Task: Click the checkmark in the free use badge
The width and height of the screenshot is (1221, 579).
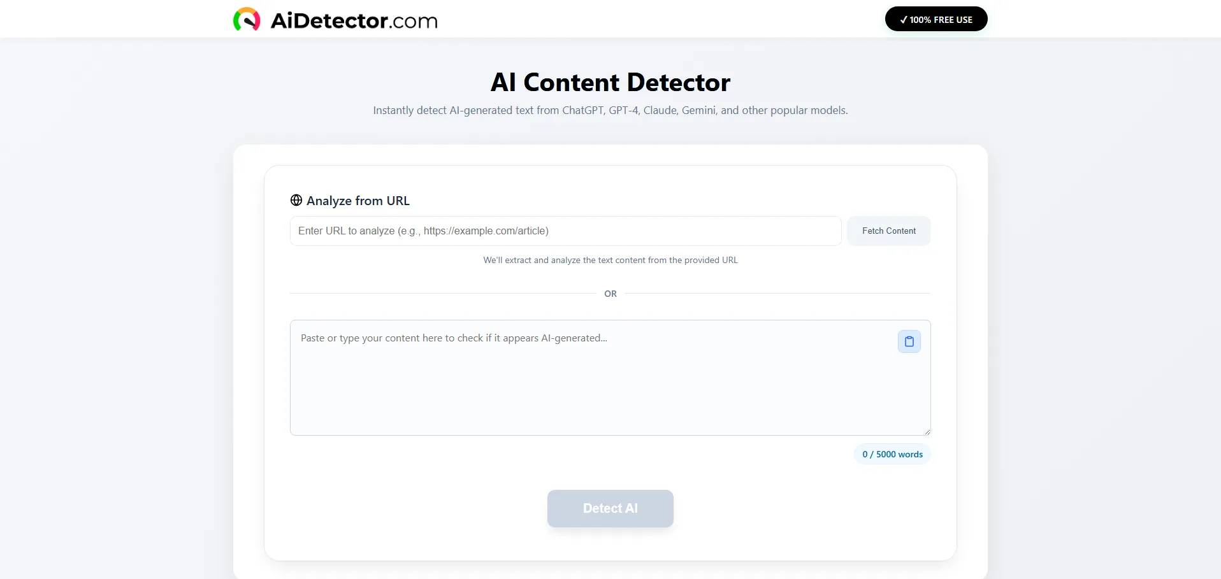Action: click(x=903, y=20)
